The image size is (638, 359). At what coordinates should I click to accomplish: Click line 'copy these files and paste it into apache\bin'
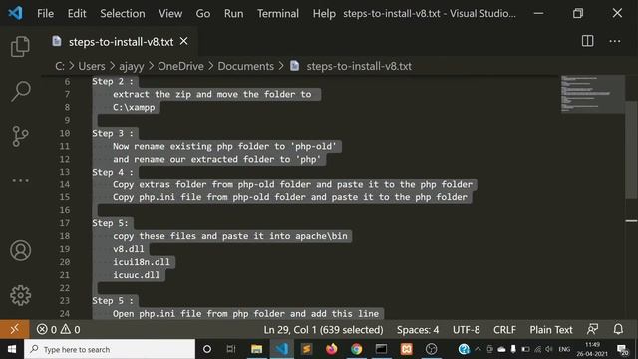click(230, 236)
